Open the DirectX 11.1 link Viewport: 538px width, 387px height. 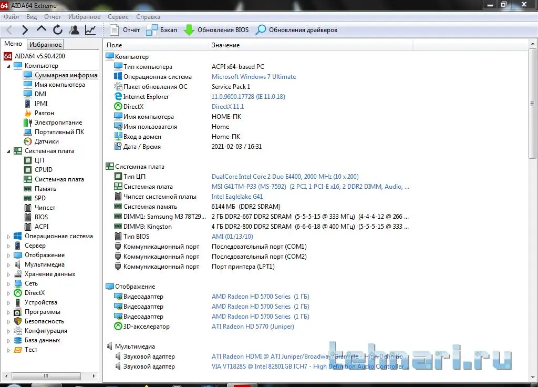(228, 106)
